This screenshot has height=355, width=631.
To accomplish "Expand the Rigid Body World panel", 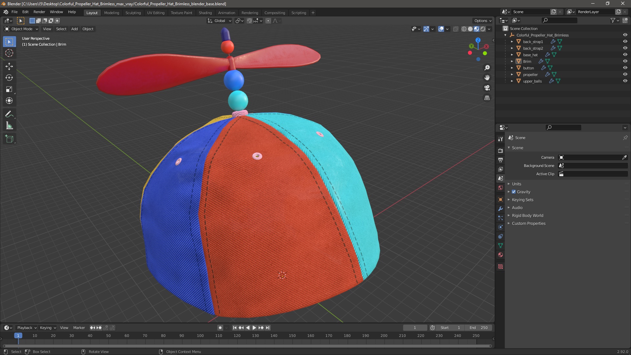I will [527, 215].
